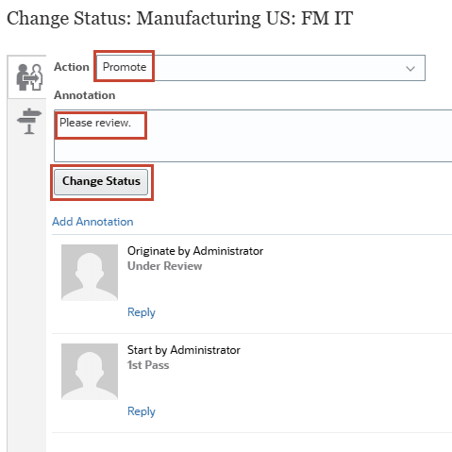The height and width of the screenshot is (452, 452).
Task: Reply to the Originate by Administrator entry
Action: (142, 312)
